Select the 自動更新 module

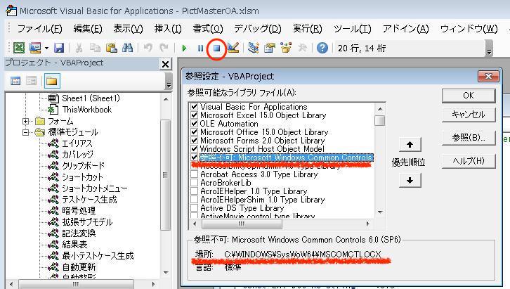point(79,267)
